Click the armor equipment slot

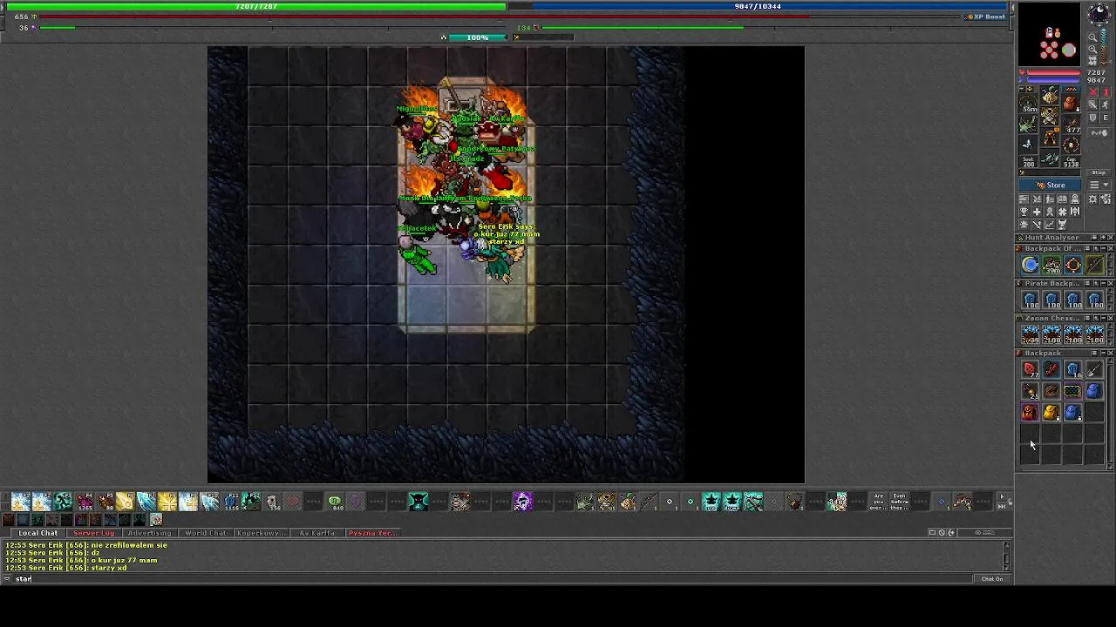click(x=1050, y=114)
